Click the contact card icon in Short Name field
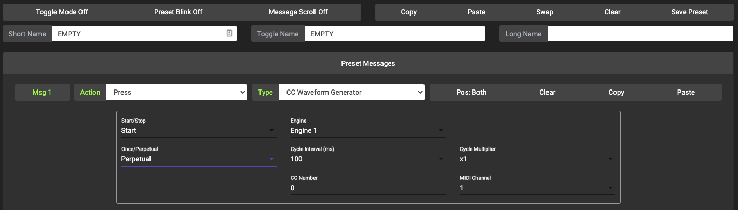 [x=229, y=34]
